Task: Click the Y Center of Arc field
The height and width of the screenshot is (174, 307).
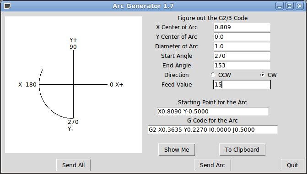Action: [242, 37]
